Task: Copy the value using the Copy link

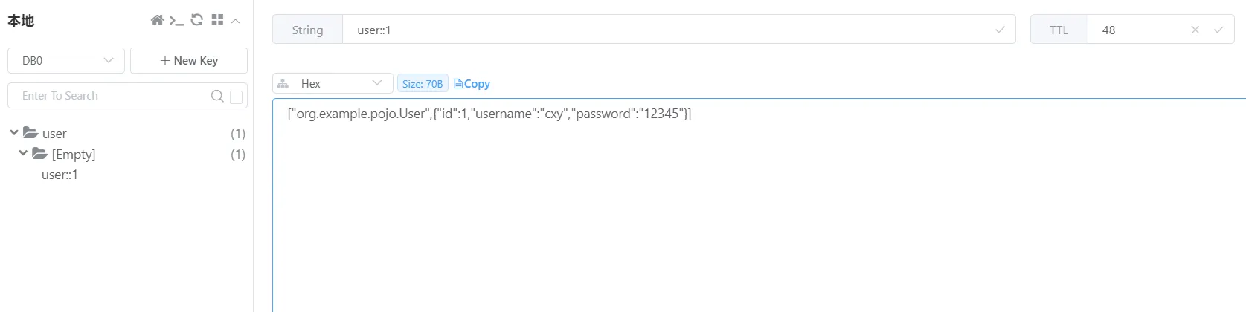Action: click(472, 84)
